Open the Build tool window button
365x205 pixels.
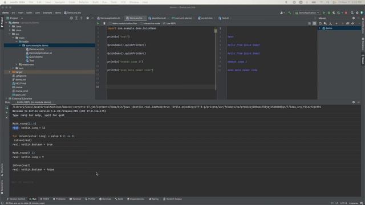119,199
